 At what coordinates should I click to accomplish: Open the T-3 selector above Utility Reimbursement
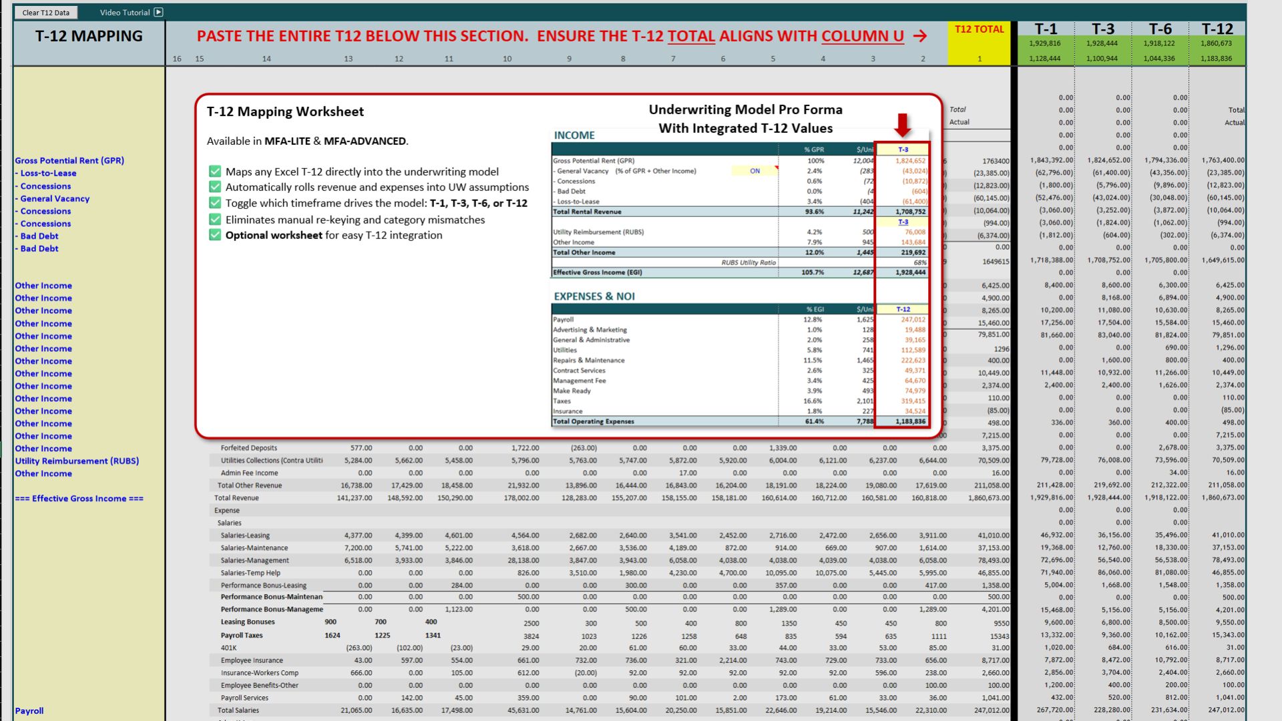click(x=903, y=222)
